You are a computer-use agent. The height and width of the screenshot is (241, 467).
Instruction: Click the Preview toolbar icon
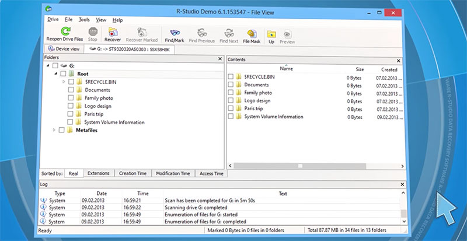[x=287, y=33]
